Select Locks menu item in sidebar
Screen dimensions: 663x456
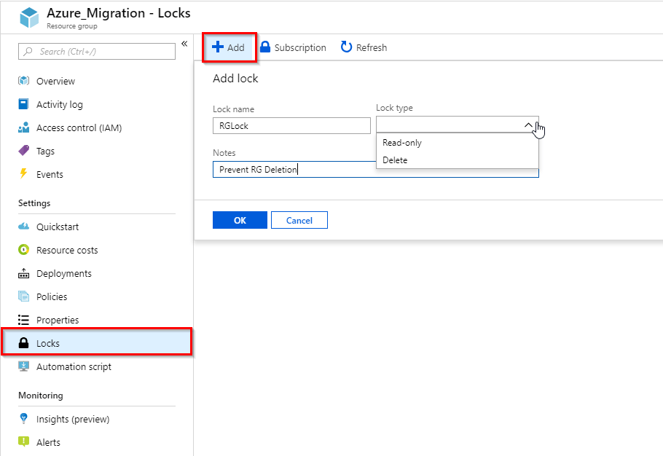(48, 343)
